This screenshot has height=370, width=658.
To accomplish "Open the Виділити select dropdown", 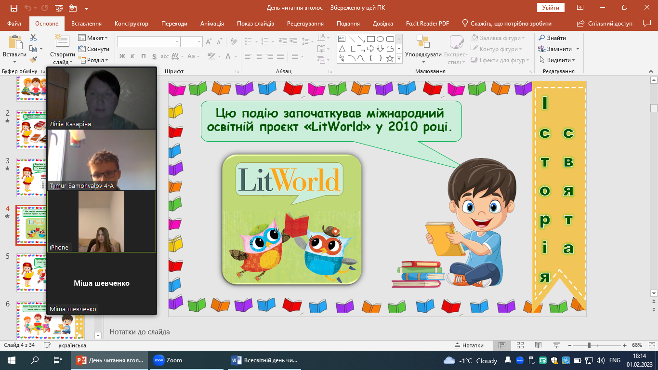I will point(558,60).
